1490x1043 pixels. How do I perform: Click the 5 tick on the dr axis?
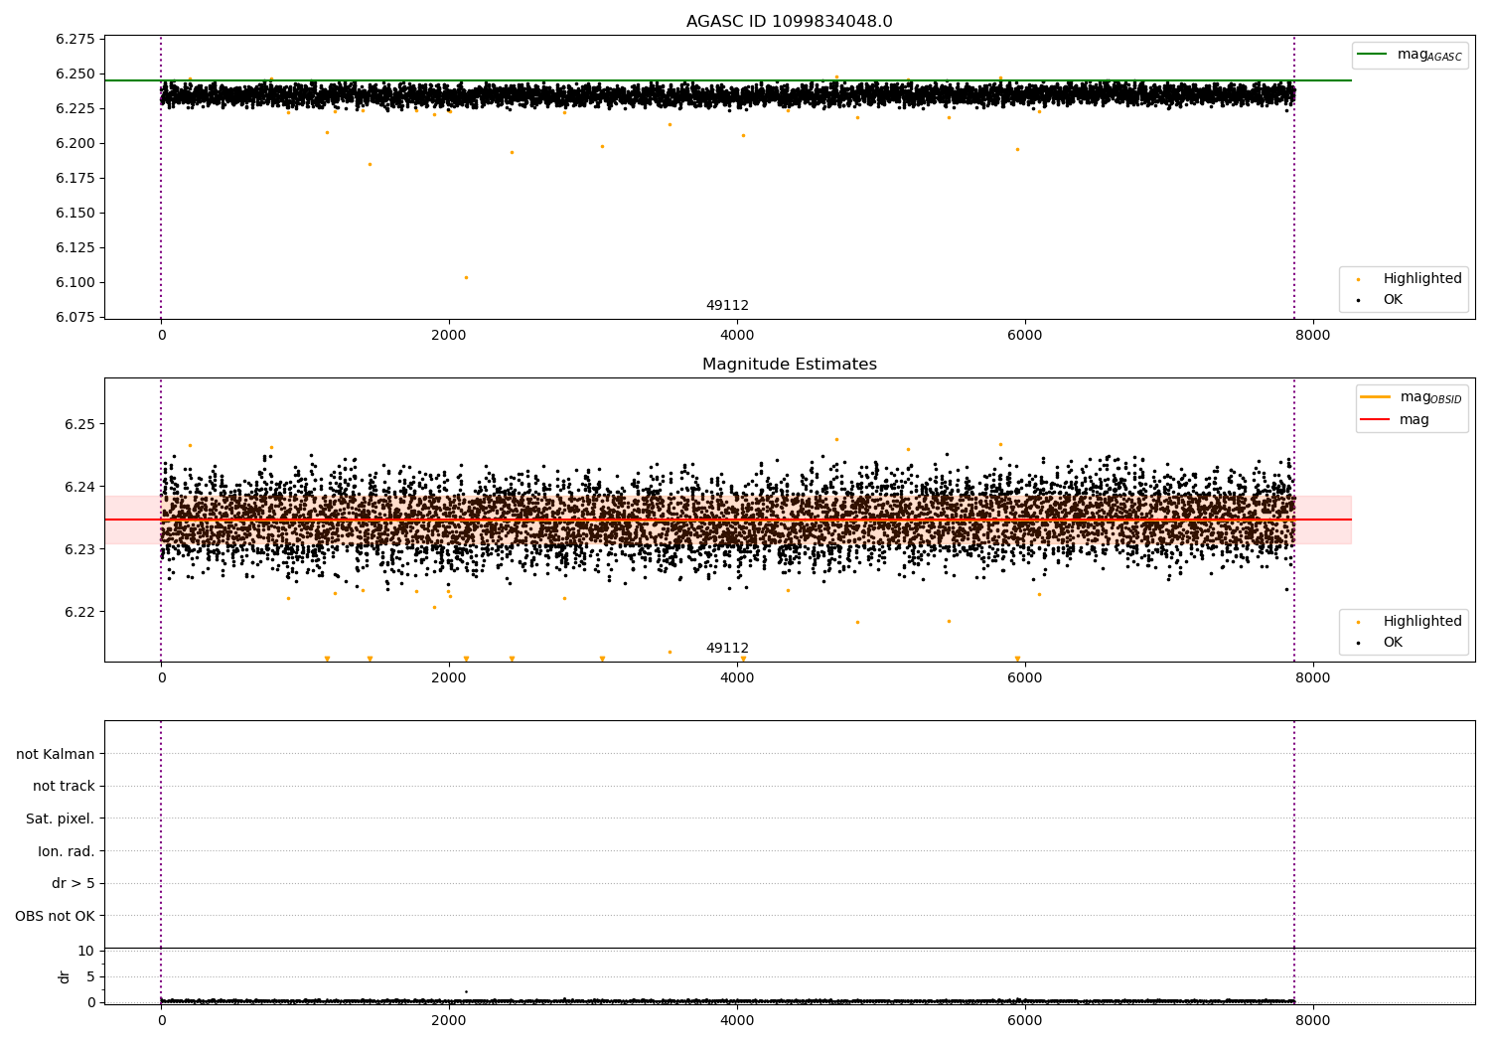coord(90,977)
